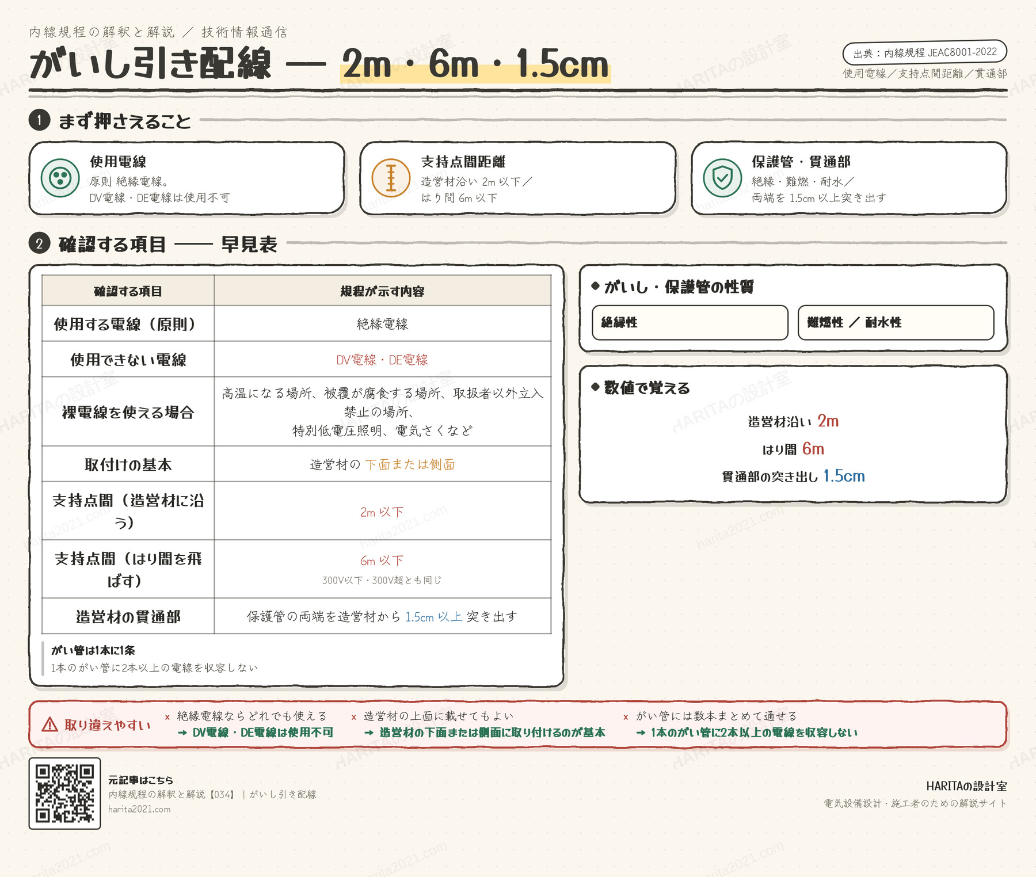Image resolution: width=1036 pixels, height=877 pixels.
Task: Click the green wire cross-section icon
Action: [60, 178]
